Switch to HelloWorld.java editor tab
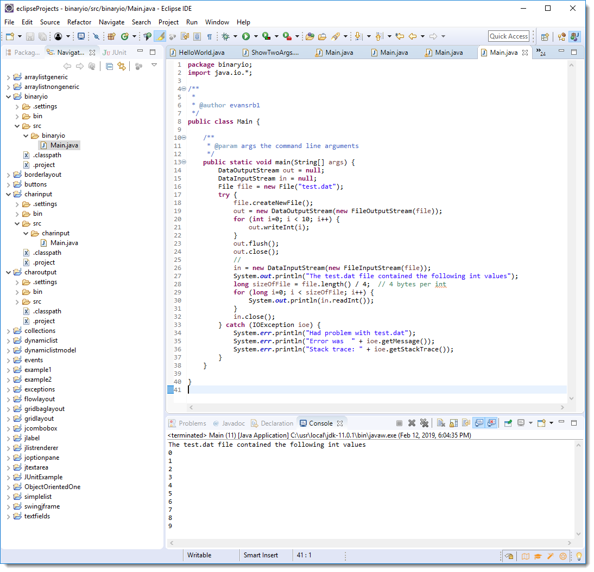Viewport: 594px width, 572px height. point(197,53)
